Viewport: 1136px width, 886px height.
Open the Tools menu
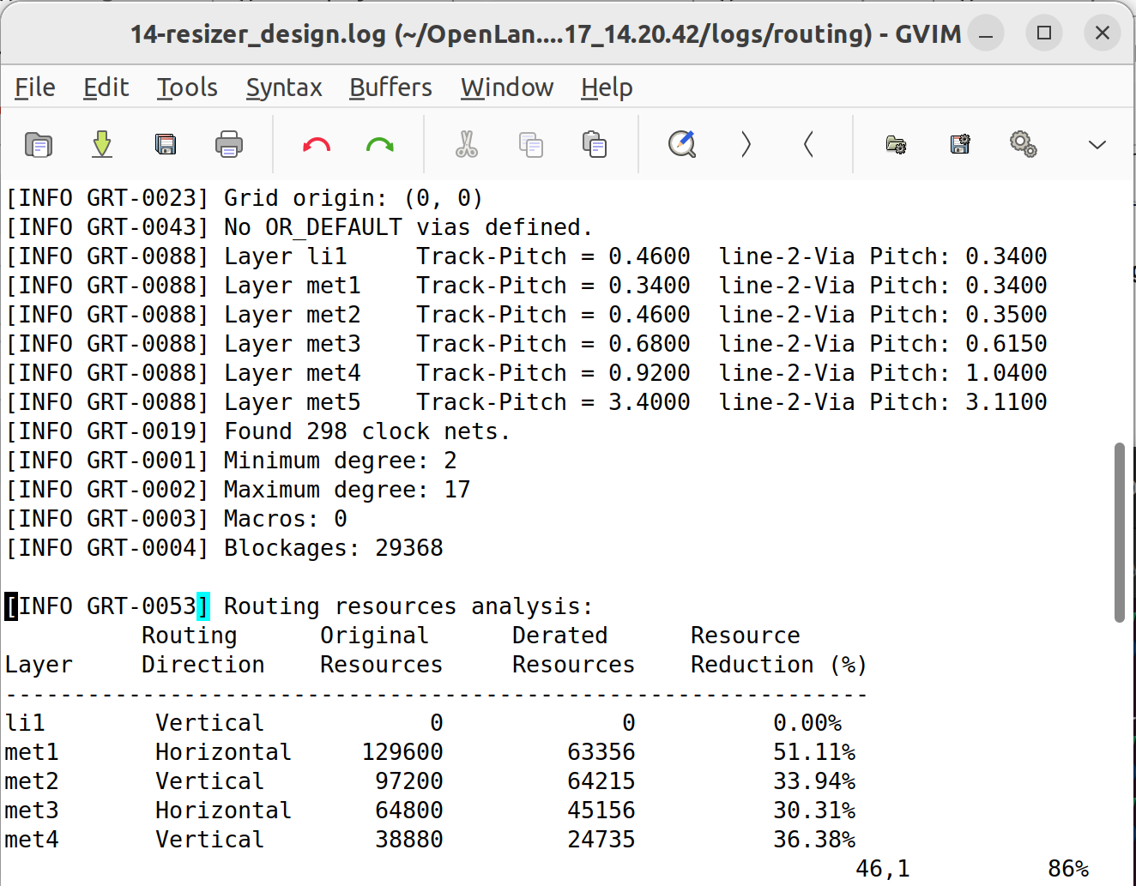186,87
